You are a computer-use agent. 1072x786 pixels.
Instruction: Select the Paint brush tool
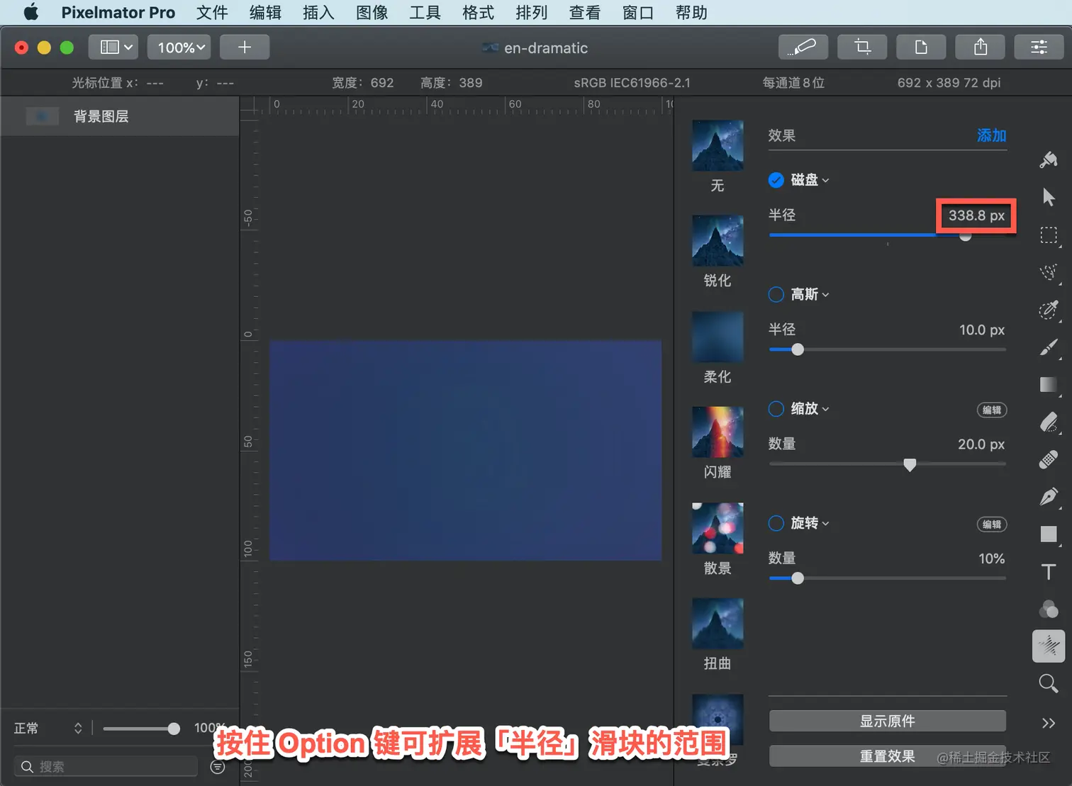(1049, 347)
